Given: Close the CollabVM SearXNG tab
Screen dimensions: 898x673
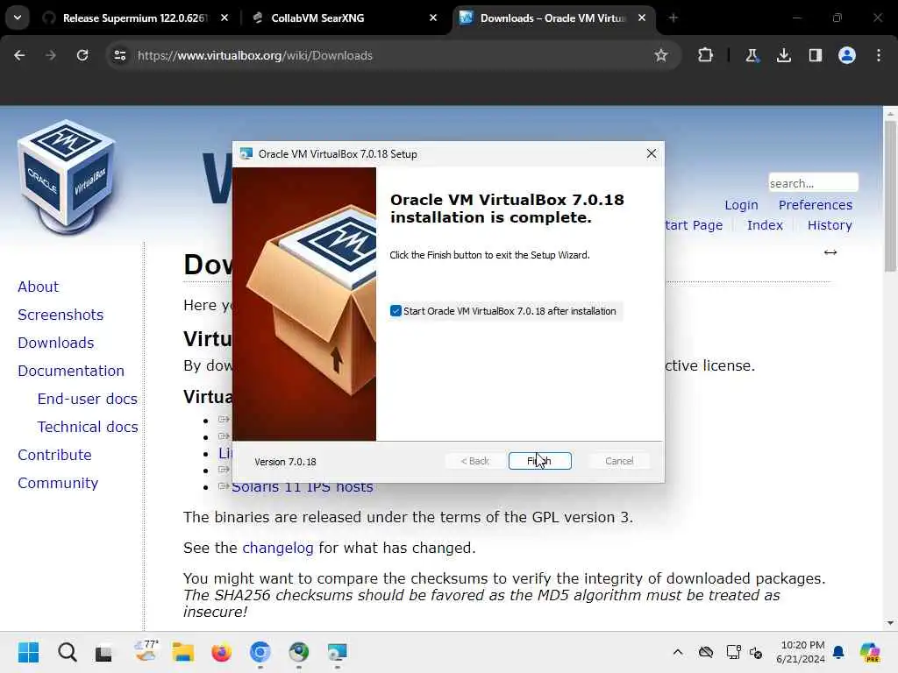Looking at the screenshot, I should click(x=433, y=18).
